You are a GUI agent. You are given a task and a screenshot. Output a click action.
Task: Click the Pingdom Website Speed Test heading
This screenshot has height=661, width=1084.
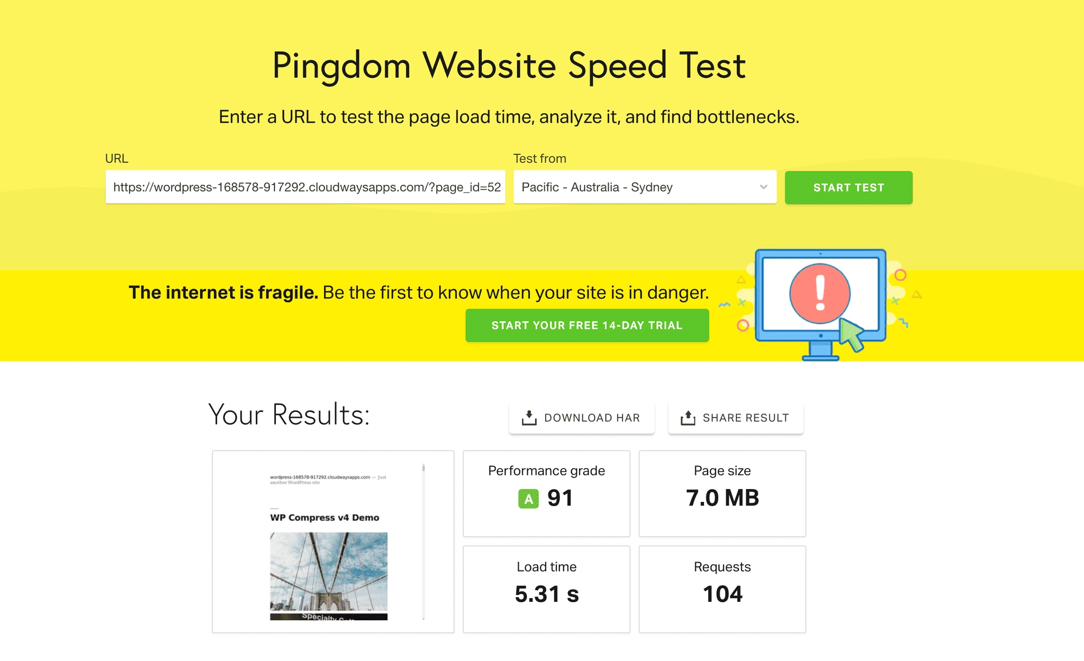[x=509, y=66]
